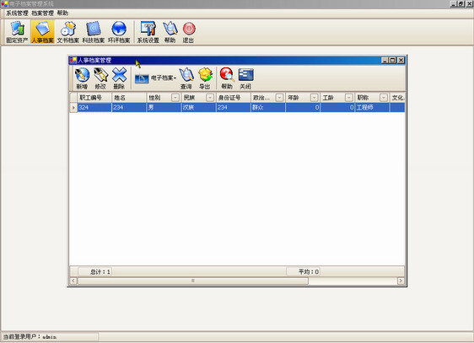Click the 平均：0 footer summary
Viewport: 474px width, 343px height.
coord(303,271)
